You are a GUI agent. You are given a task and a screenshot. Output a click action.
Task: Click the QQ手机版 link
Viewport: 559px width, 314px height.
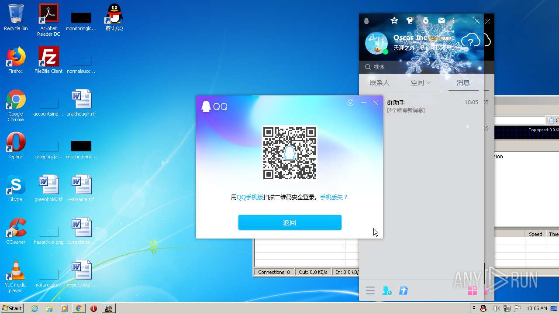tap(250, 197)
